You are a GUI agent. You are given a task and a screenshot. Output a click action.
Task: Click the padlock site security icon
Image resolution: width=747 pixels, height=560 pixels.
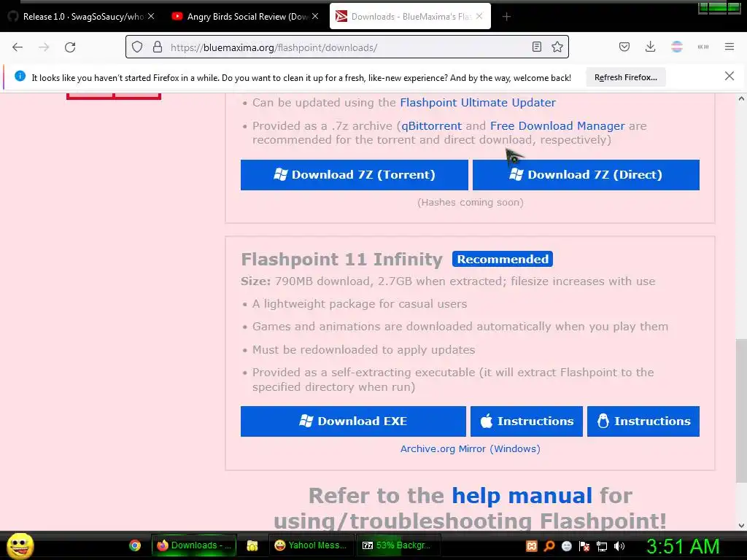click(158, 47)
